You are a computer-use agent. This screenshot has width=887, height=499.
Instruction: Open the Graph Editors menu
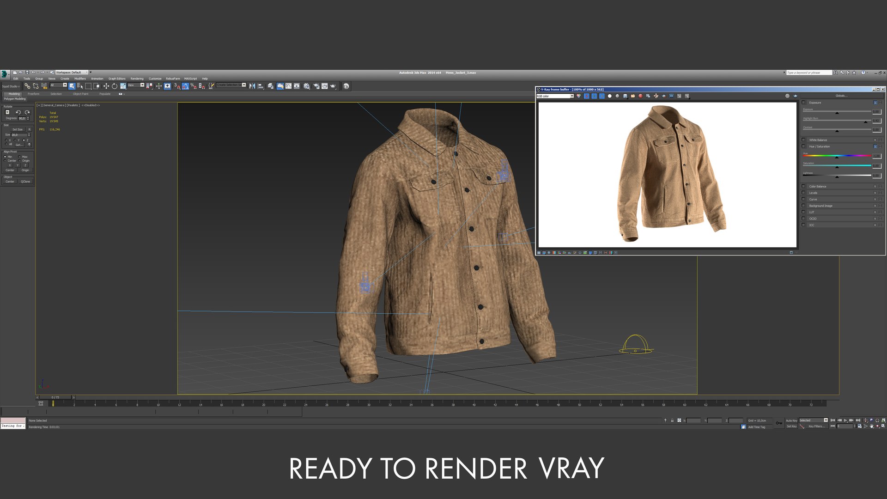pos(117,79)
